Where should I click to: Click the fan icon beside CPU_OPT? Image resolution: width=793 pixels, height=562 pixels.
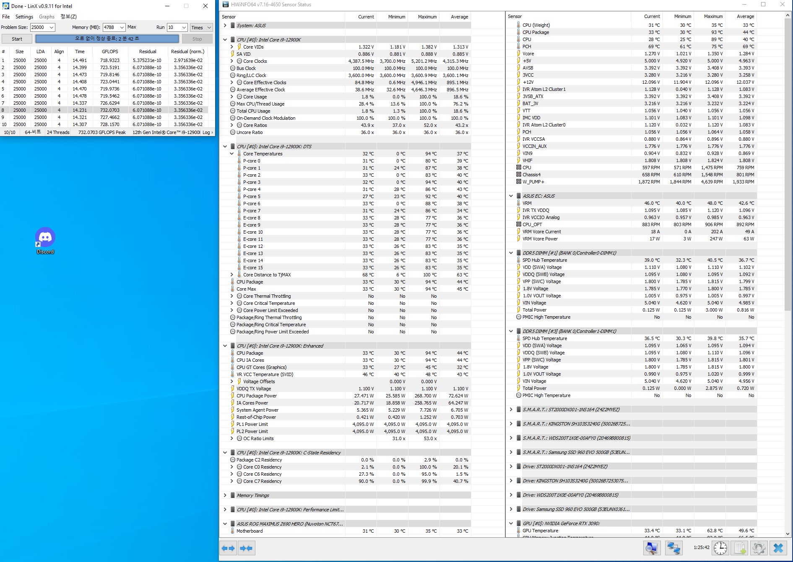519,224
